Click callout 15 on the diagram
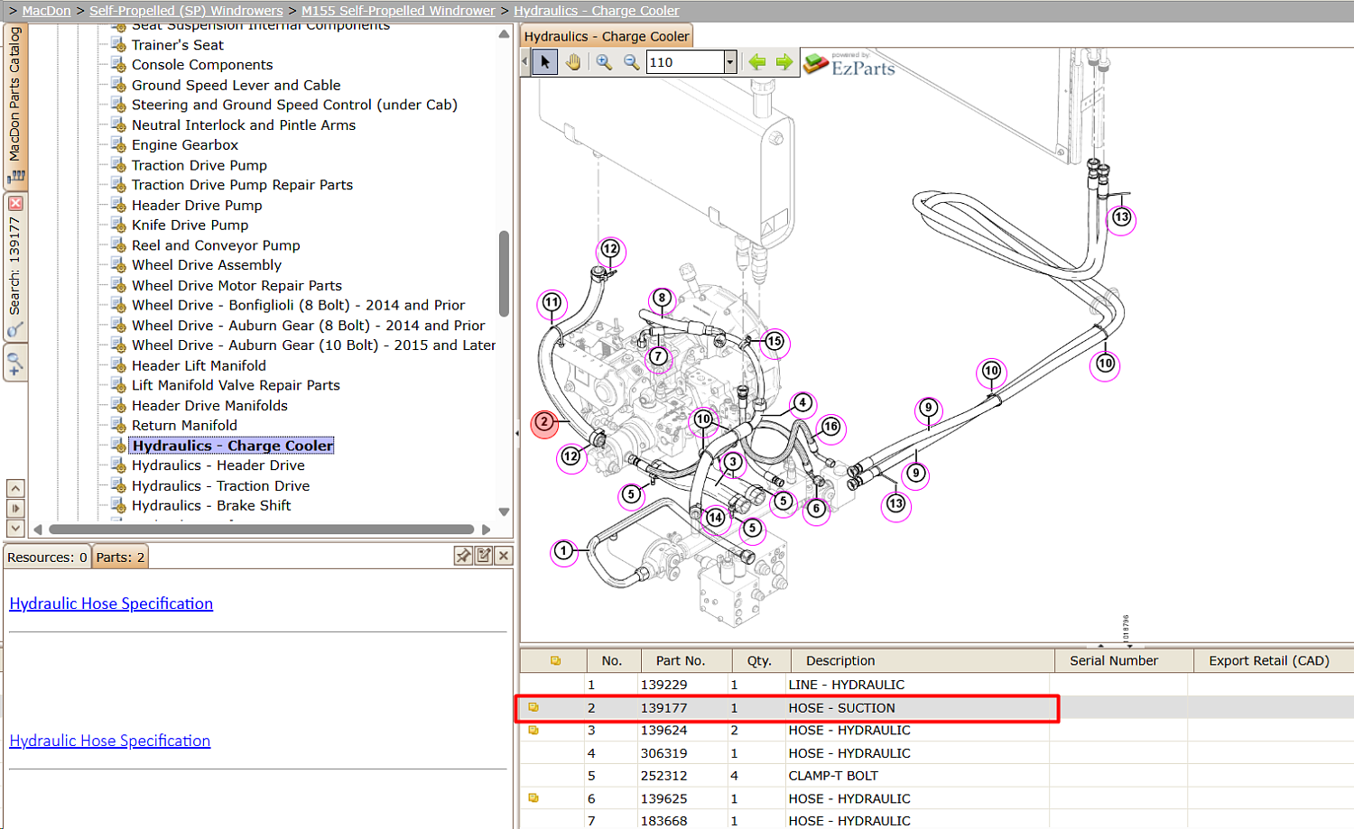 pos(774,342)
